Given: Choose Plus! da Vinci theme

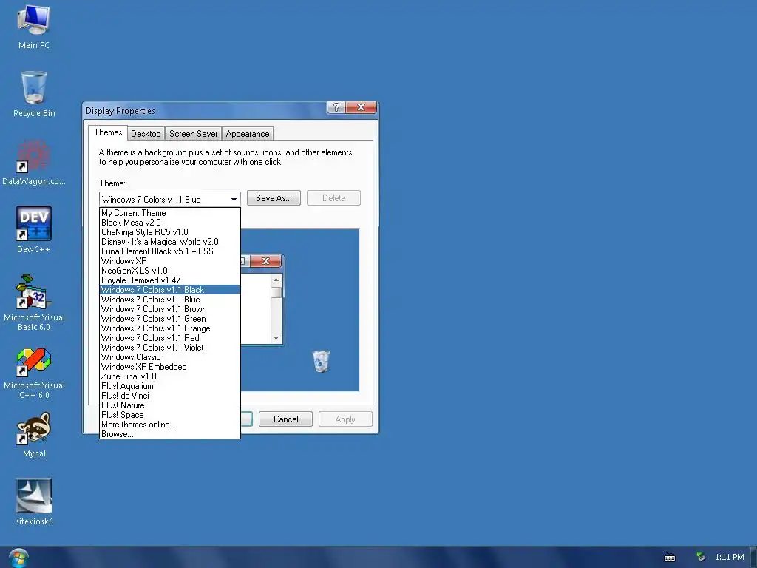Looking at the screenshot, I should click(170, 396).
